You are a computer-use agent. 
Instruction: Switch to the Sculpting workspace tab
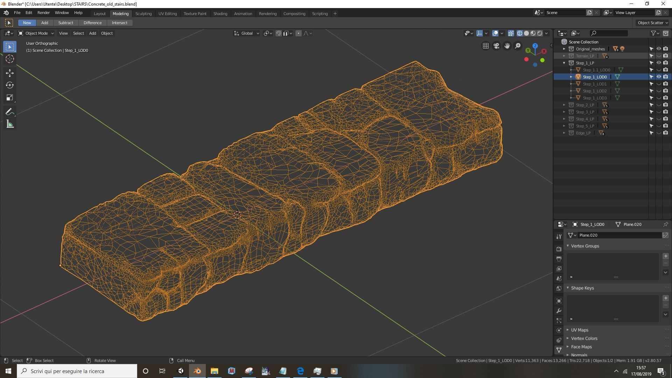click(x=143, y=14)
